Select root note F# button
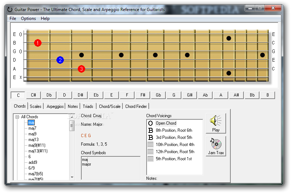Viewport: 291px width, 193px height. coord(143,95)
